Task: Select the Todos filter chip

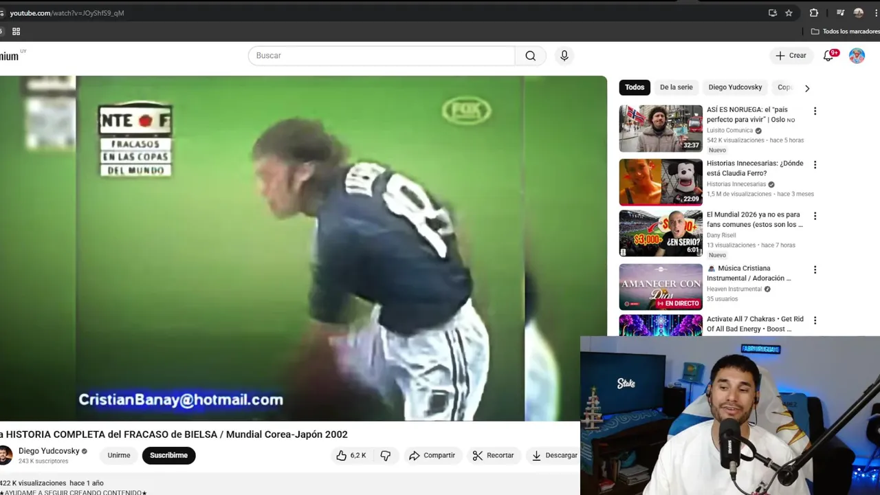Action: coord(635,87)
